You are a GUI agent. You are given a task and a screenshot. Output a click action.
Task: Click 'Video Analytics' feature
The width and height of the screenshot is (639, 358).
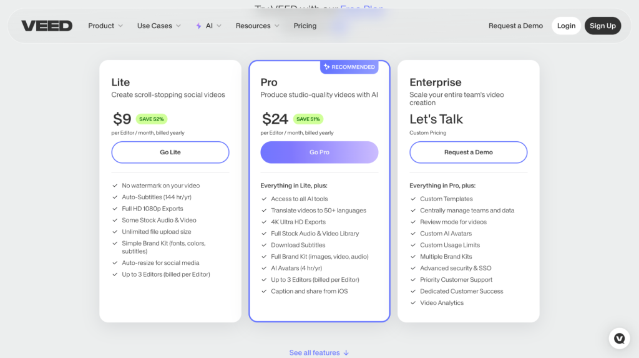(442, 303)
